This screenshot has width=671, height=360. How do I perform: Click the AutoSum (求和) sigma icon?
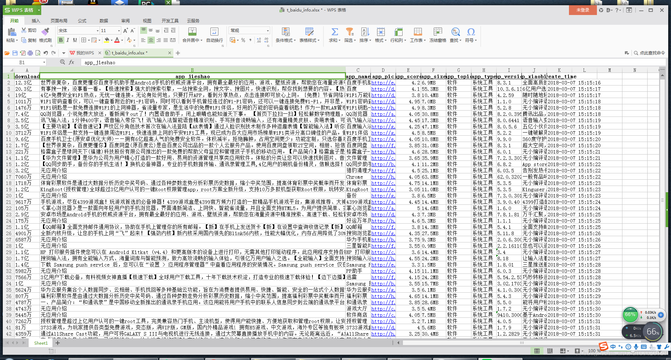pos(334,32)
